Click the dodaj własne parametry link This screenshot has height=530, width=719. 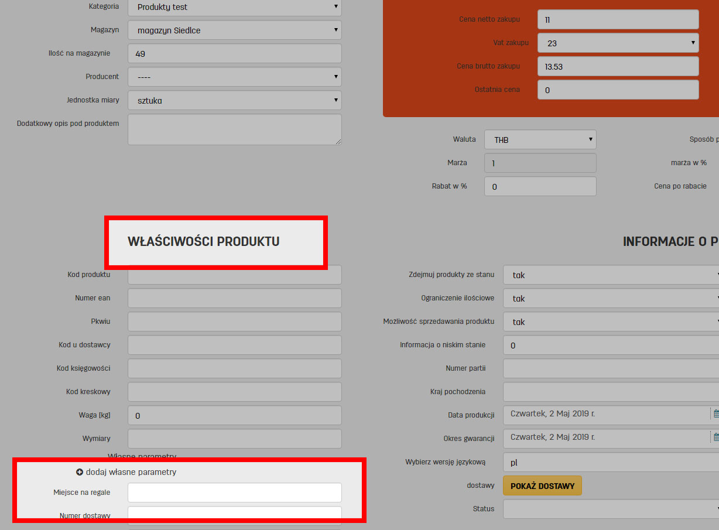pyautogui.click(x=131, y=472)
